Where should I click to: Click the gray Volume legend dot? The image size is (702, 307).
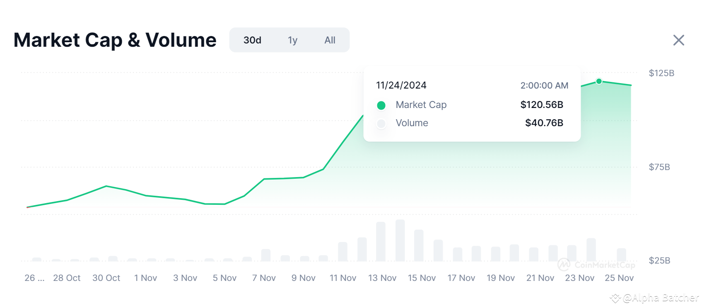(381, 123)
